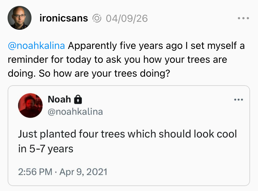Screen dimensions: 258x191
Task: Open the ironicsans username profile link
Action: [x=64, y=18]
